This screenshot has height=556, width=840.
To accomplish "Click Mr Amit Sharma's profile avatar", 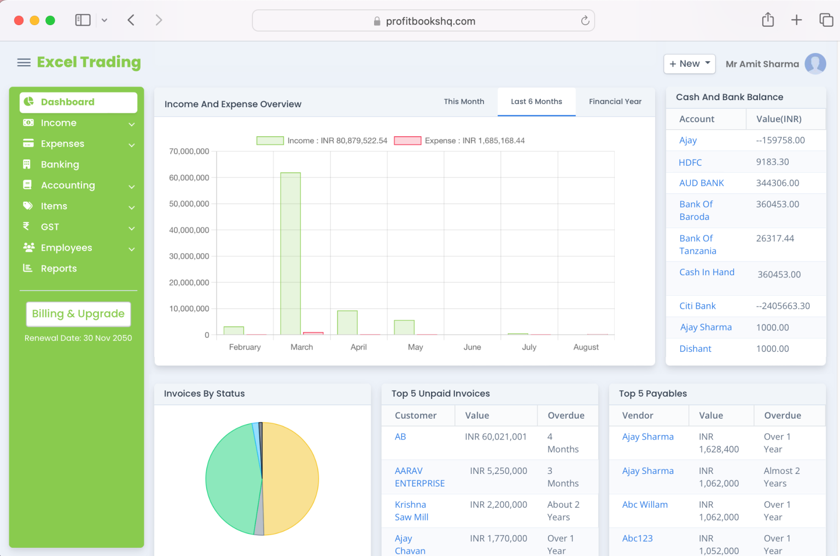I will [815, 63].
